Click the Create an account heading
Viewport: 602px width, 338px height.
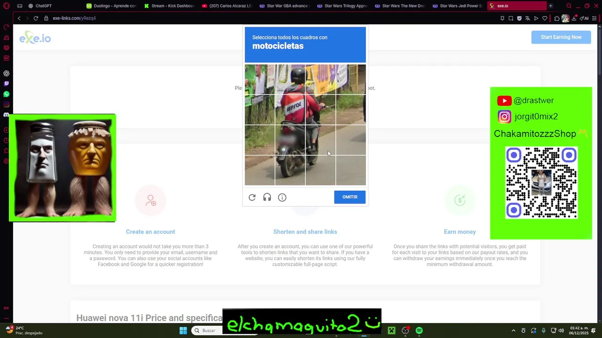pos(150,232)
